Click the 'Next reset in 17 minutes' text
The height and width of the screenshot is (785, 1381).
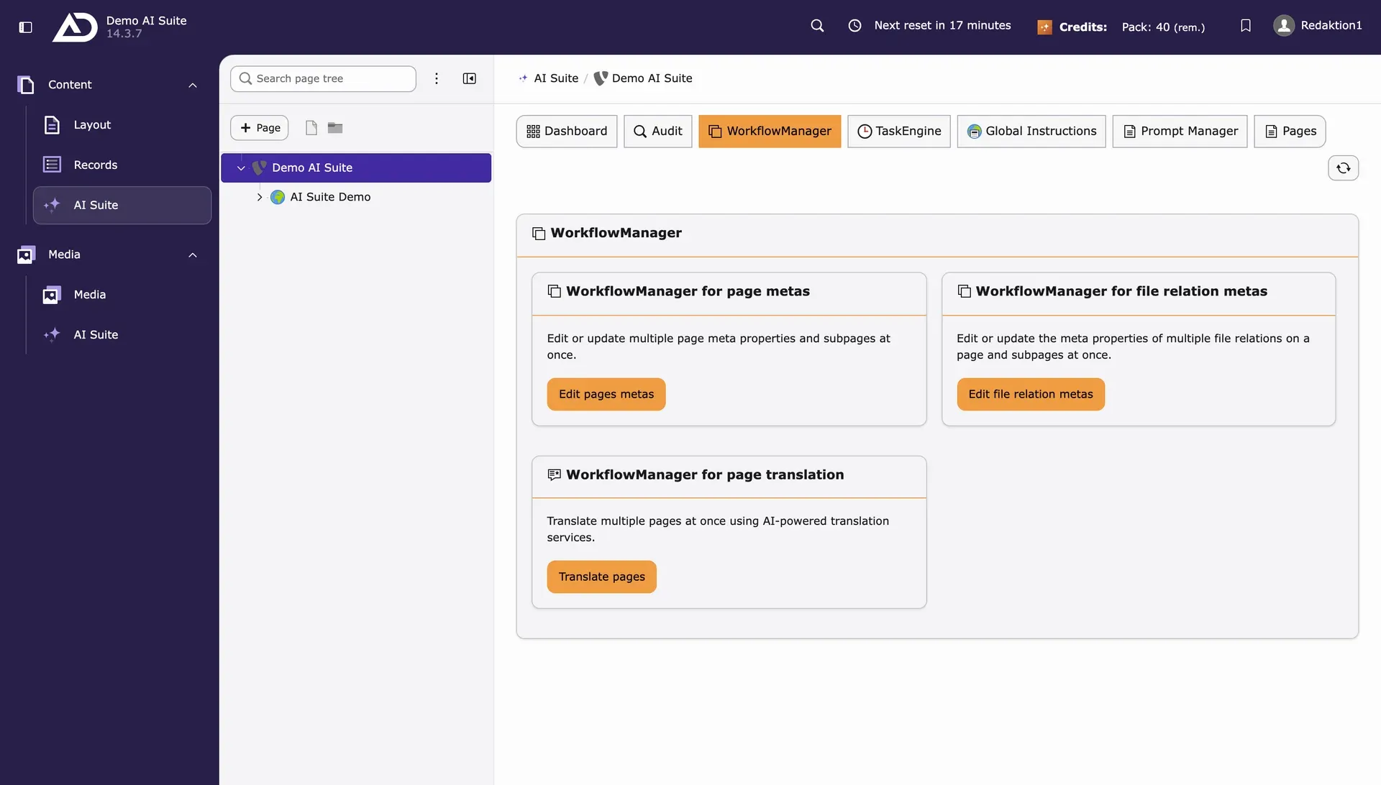942,25
